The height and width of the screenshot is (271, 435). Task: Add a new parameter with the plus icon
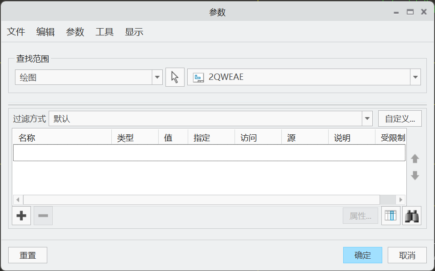coord(20,216)
